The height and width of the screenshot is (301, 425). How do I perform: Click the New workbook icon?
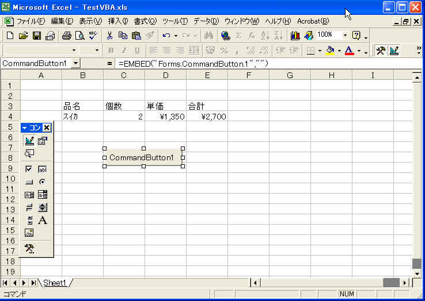pos(10,36)
